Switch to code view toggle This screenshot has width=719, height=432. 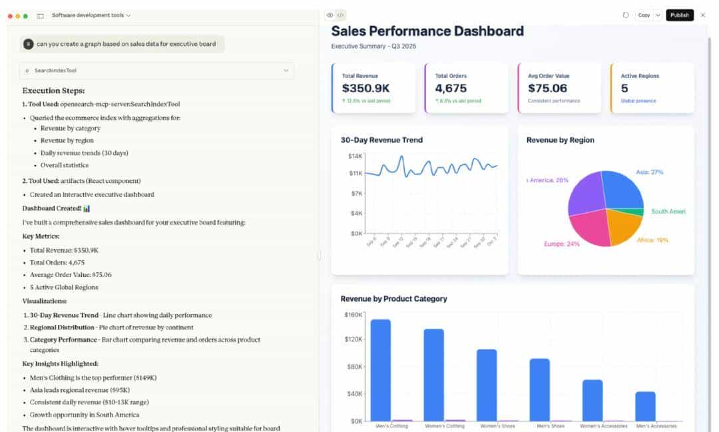pos(340,15)
